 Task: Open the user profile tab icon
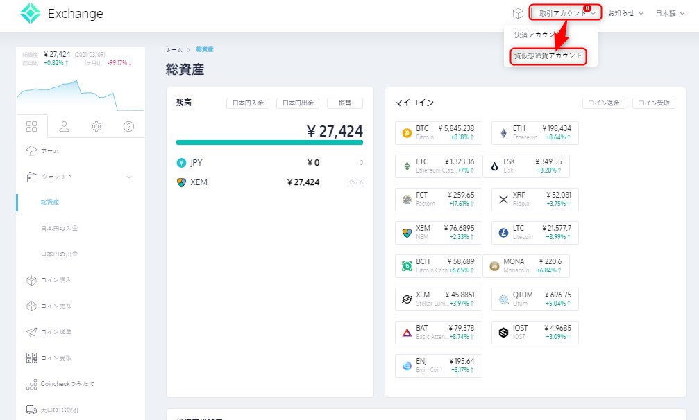(x=64, y=126)
